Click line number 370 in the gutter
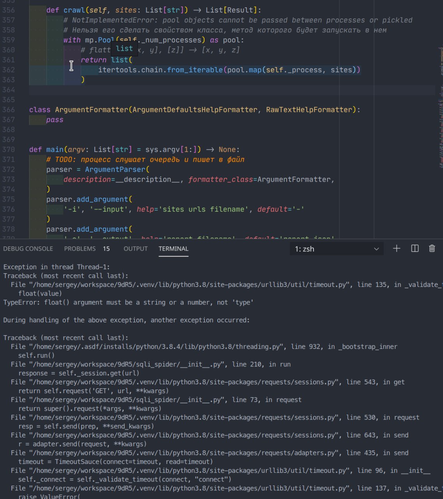 [x=8, y=149]
